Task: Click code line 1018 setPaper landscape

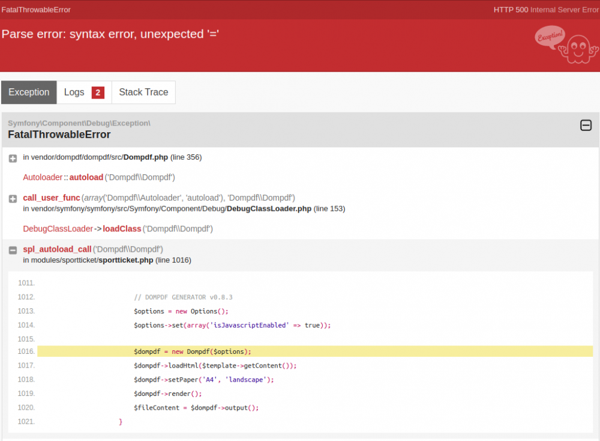Action: coord(204,380)
